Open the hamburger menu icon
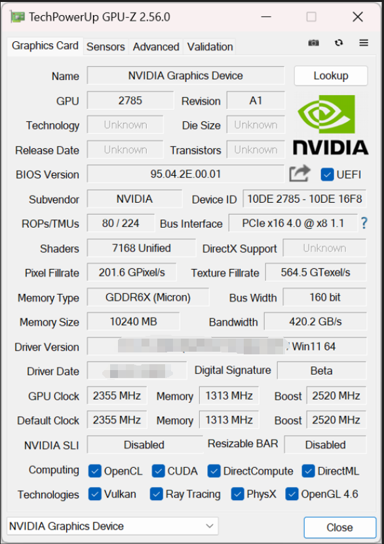The width and height of the screenshot is (384, 544). tap(364, 43)
